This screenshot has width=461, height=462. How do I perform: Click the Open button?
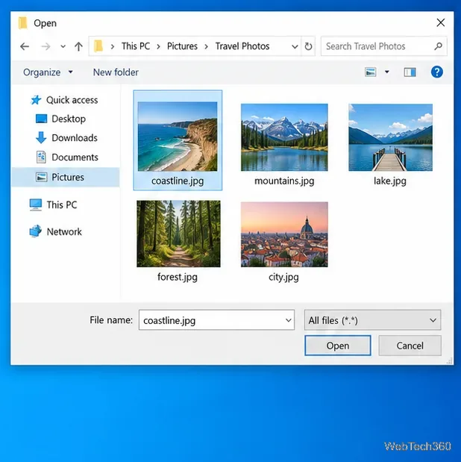[x=338, y=346]
